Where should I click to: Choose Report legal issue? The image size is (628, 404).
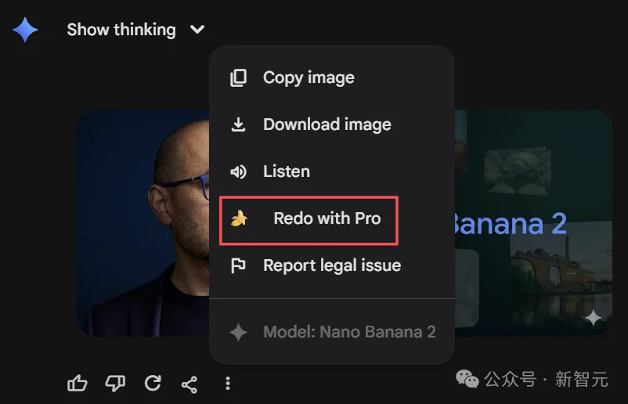[x=332, y=265]
